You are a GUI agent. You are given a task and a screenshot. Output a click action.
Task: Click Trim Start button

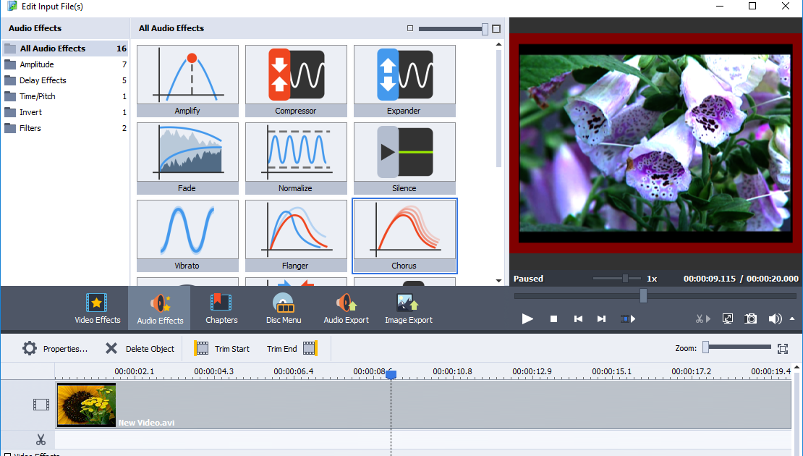point(222,349)
